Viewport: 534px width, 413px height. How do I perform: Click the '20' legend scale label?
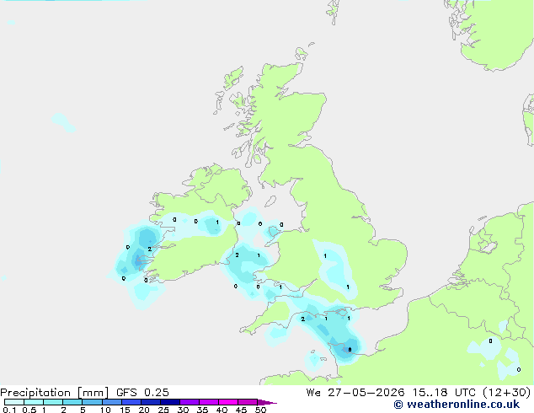click(x=144, y=410)
